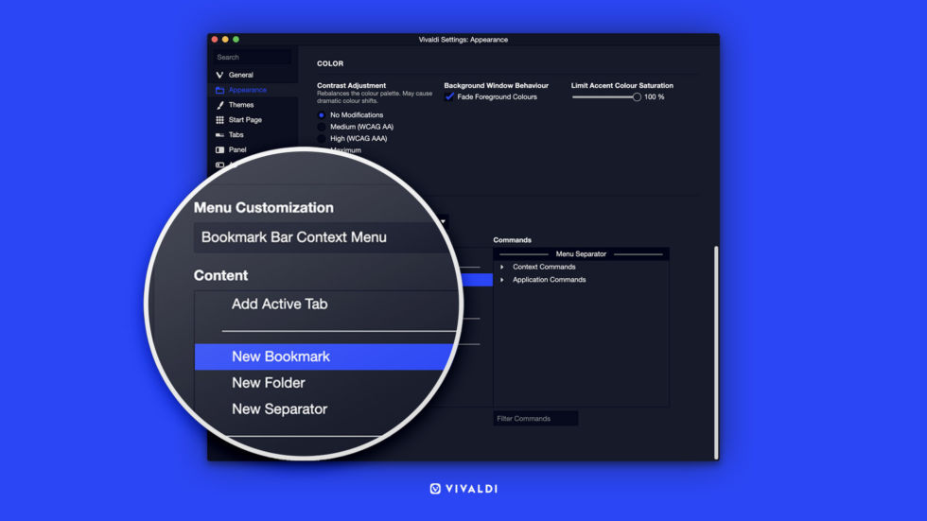Click the Tabs sidebar icon
This screenshot has height=521, width=927.
pyautogui.click(x=219, y=134)
